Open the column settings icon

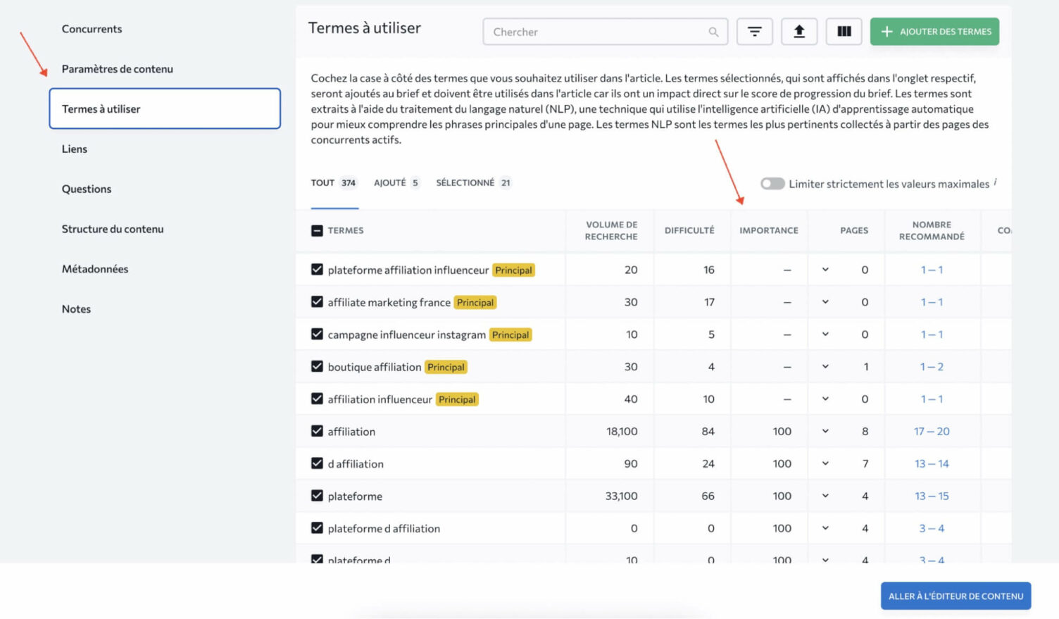pyautogui.click(x=844, y=32)
